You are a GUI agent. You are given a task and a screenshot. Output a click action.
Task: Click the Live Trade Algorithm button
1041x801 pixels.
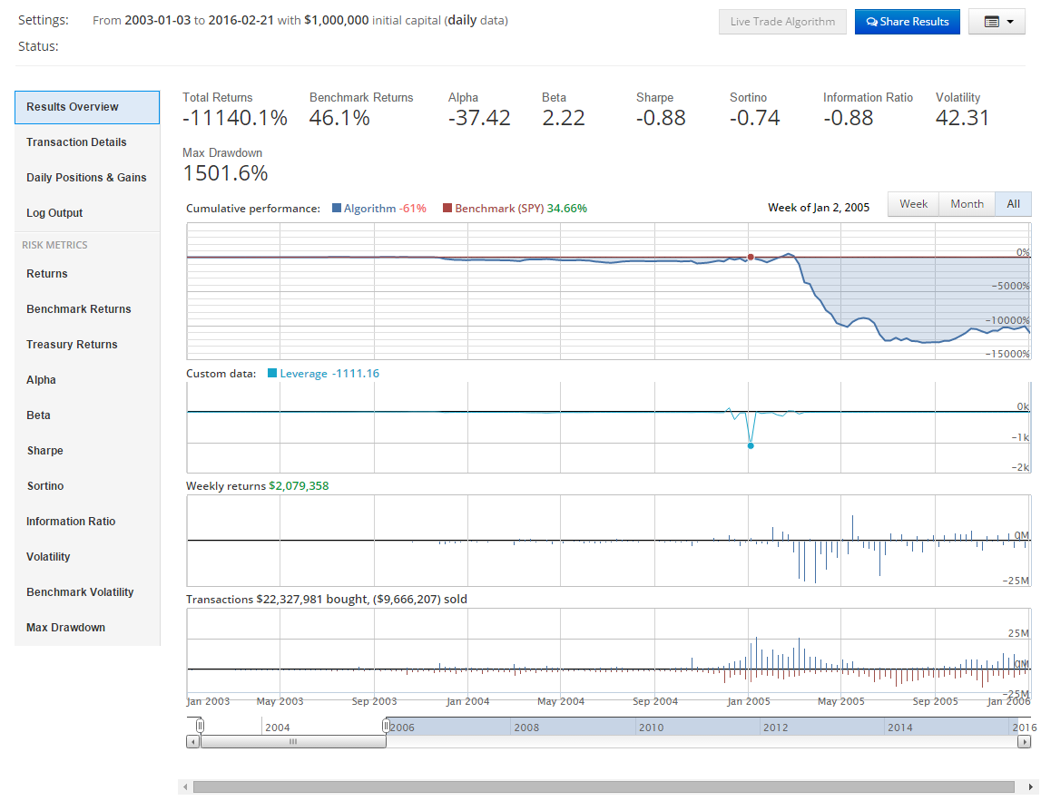782,22
